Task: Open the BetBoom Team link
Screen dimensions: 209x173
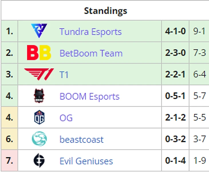Action: pyautogui.click(x=91, y=53)
